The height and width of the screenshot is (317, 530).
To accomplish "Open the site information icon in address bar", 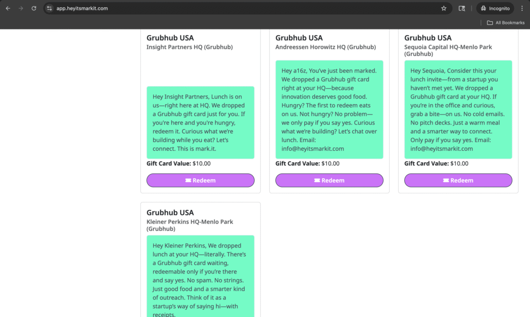I will tap(50, 8).
